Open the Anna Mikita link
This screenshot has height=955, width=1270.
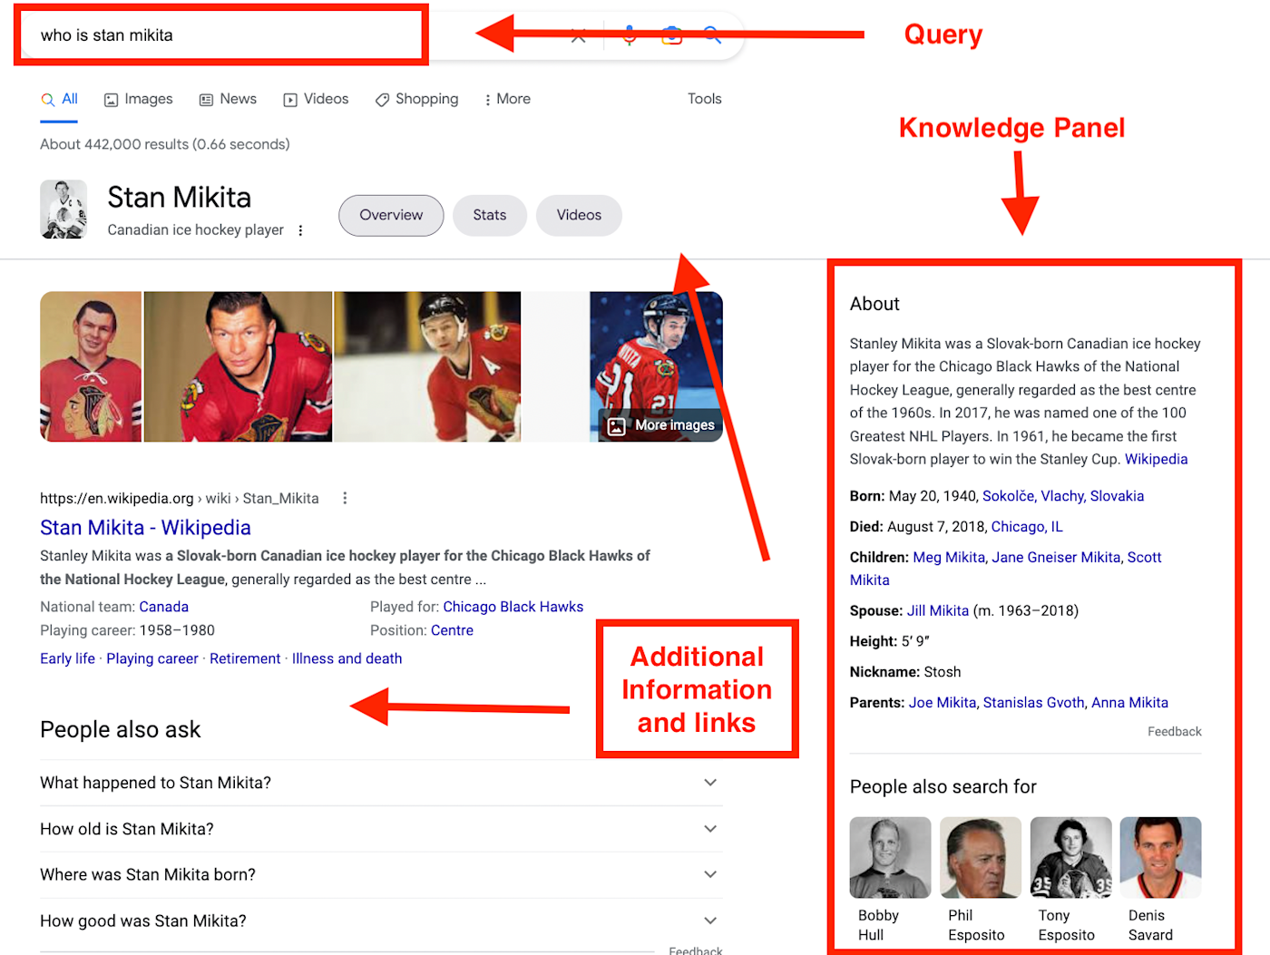pyautogui.click(x=1129, y=703)
